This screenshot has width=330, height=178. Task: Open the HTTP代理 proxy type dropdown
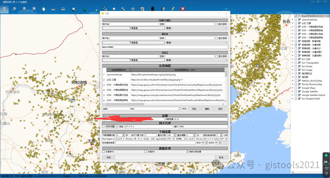coord(112,127)
